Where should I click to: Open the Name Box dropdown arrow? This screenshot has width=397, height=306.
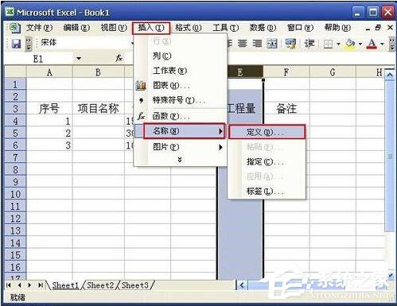click(x=79, y=59)
